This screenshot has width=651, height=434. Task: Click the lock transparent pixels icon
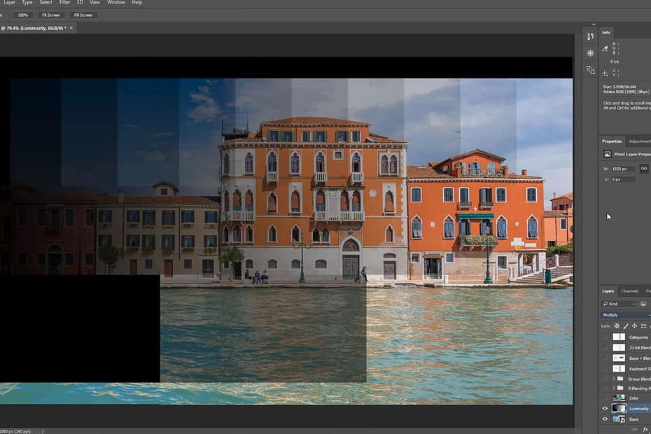point(616,325)
